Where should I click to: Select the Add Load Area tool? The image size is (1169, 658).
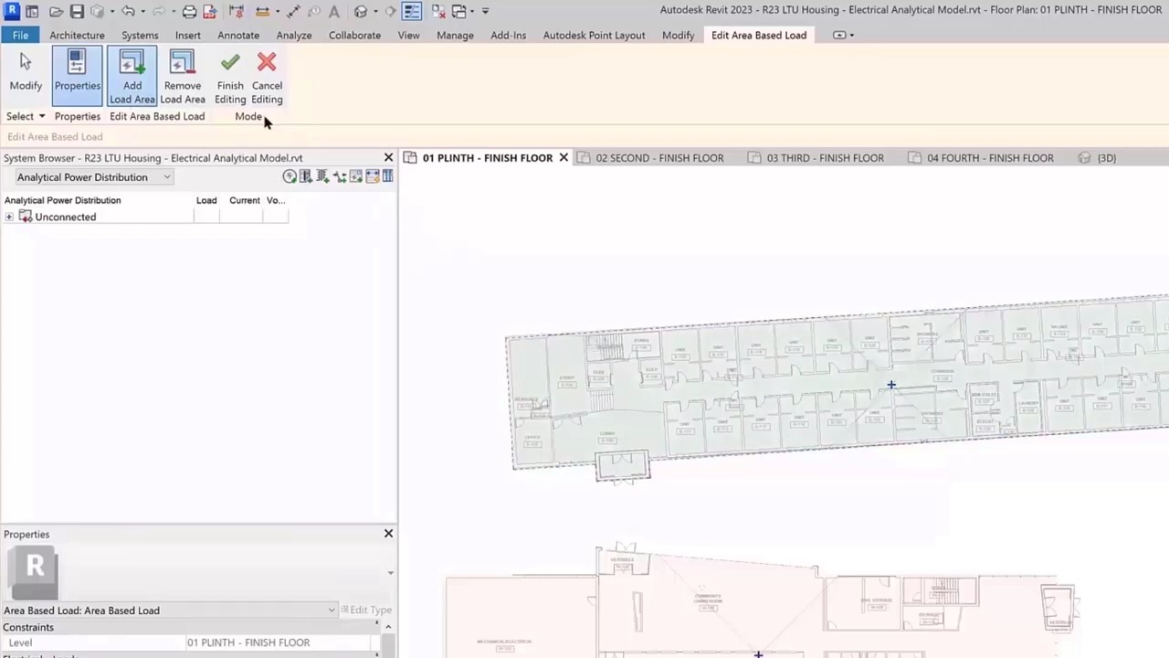pyautogui.click(x=132, y=77)
